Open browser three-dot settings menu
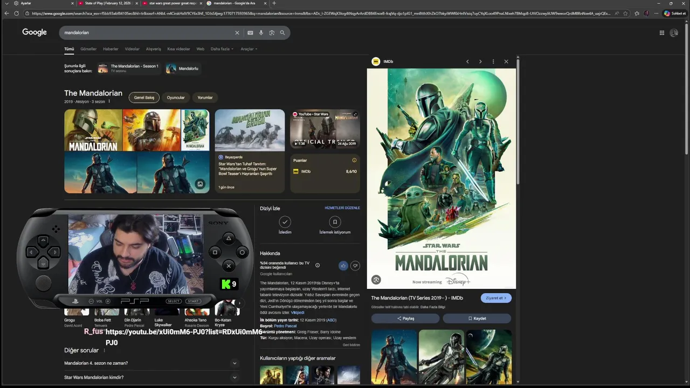 (655, 13)
